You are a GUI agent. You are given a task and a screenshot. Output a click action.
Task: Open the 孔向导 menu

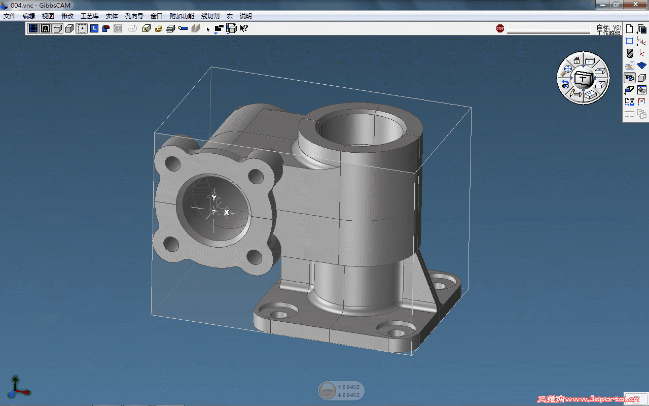coord(134,16)
